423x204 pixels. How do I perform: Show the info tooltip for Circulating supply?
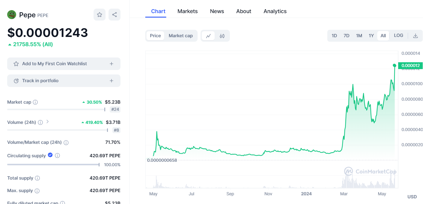(x=57, y=155)
